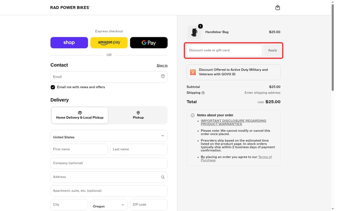This screenshot has height=211, width=338.
Task: Open the Handlebar Bag product thumbnail
Action: pos(194,32)
